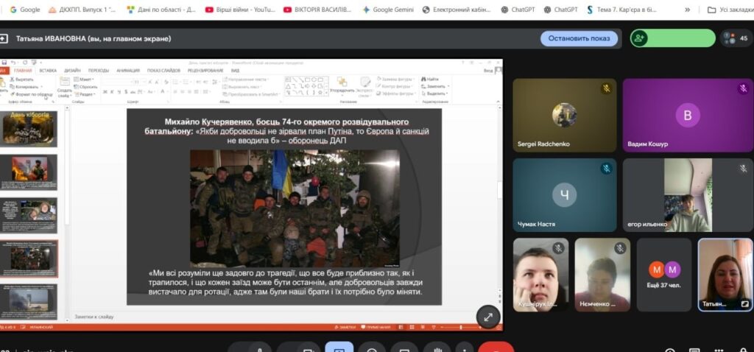Click the Вырезать cut tool
The height and width of the screenshot is (352, 754).
tap(24, 80)
